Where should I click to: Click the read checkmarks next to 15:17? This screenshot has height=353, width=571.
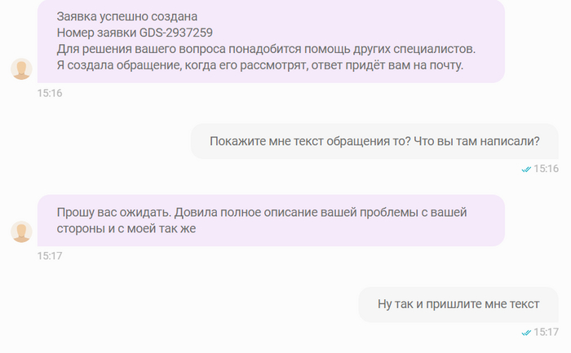pyautogui.click(x=526, y=332)
